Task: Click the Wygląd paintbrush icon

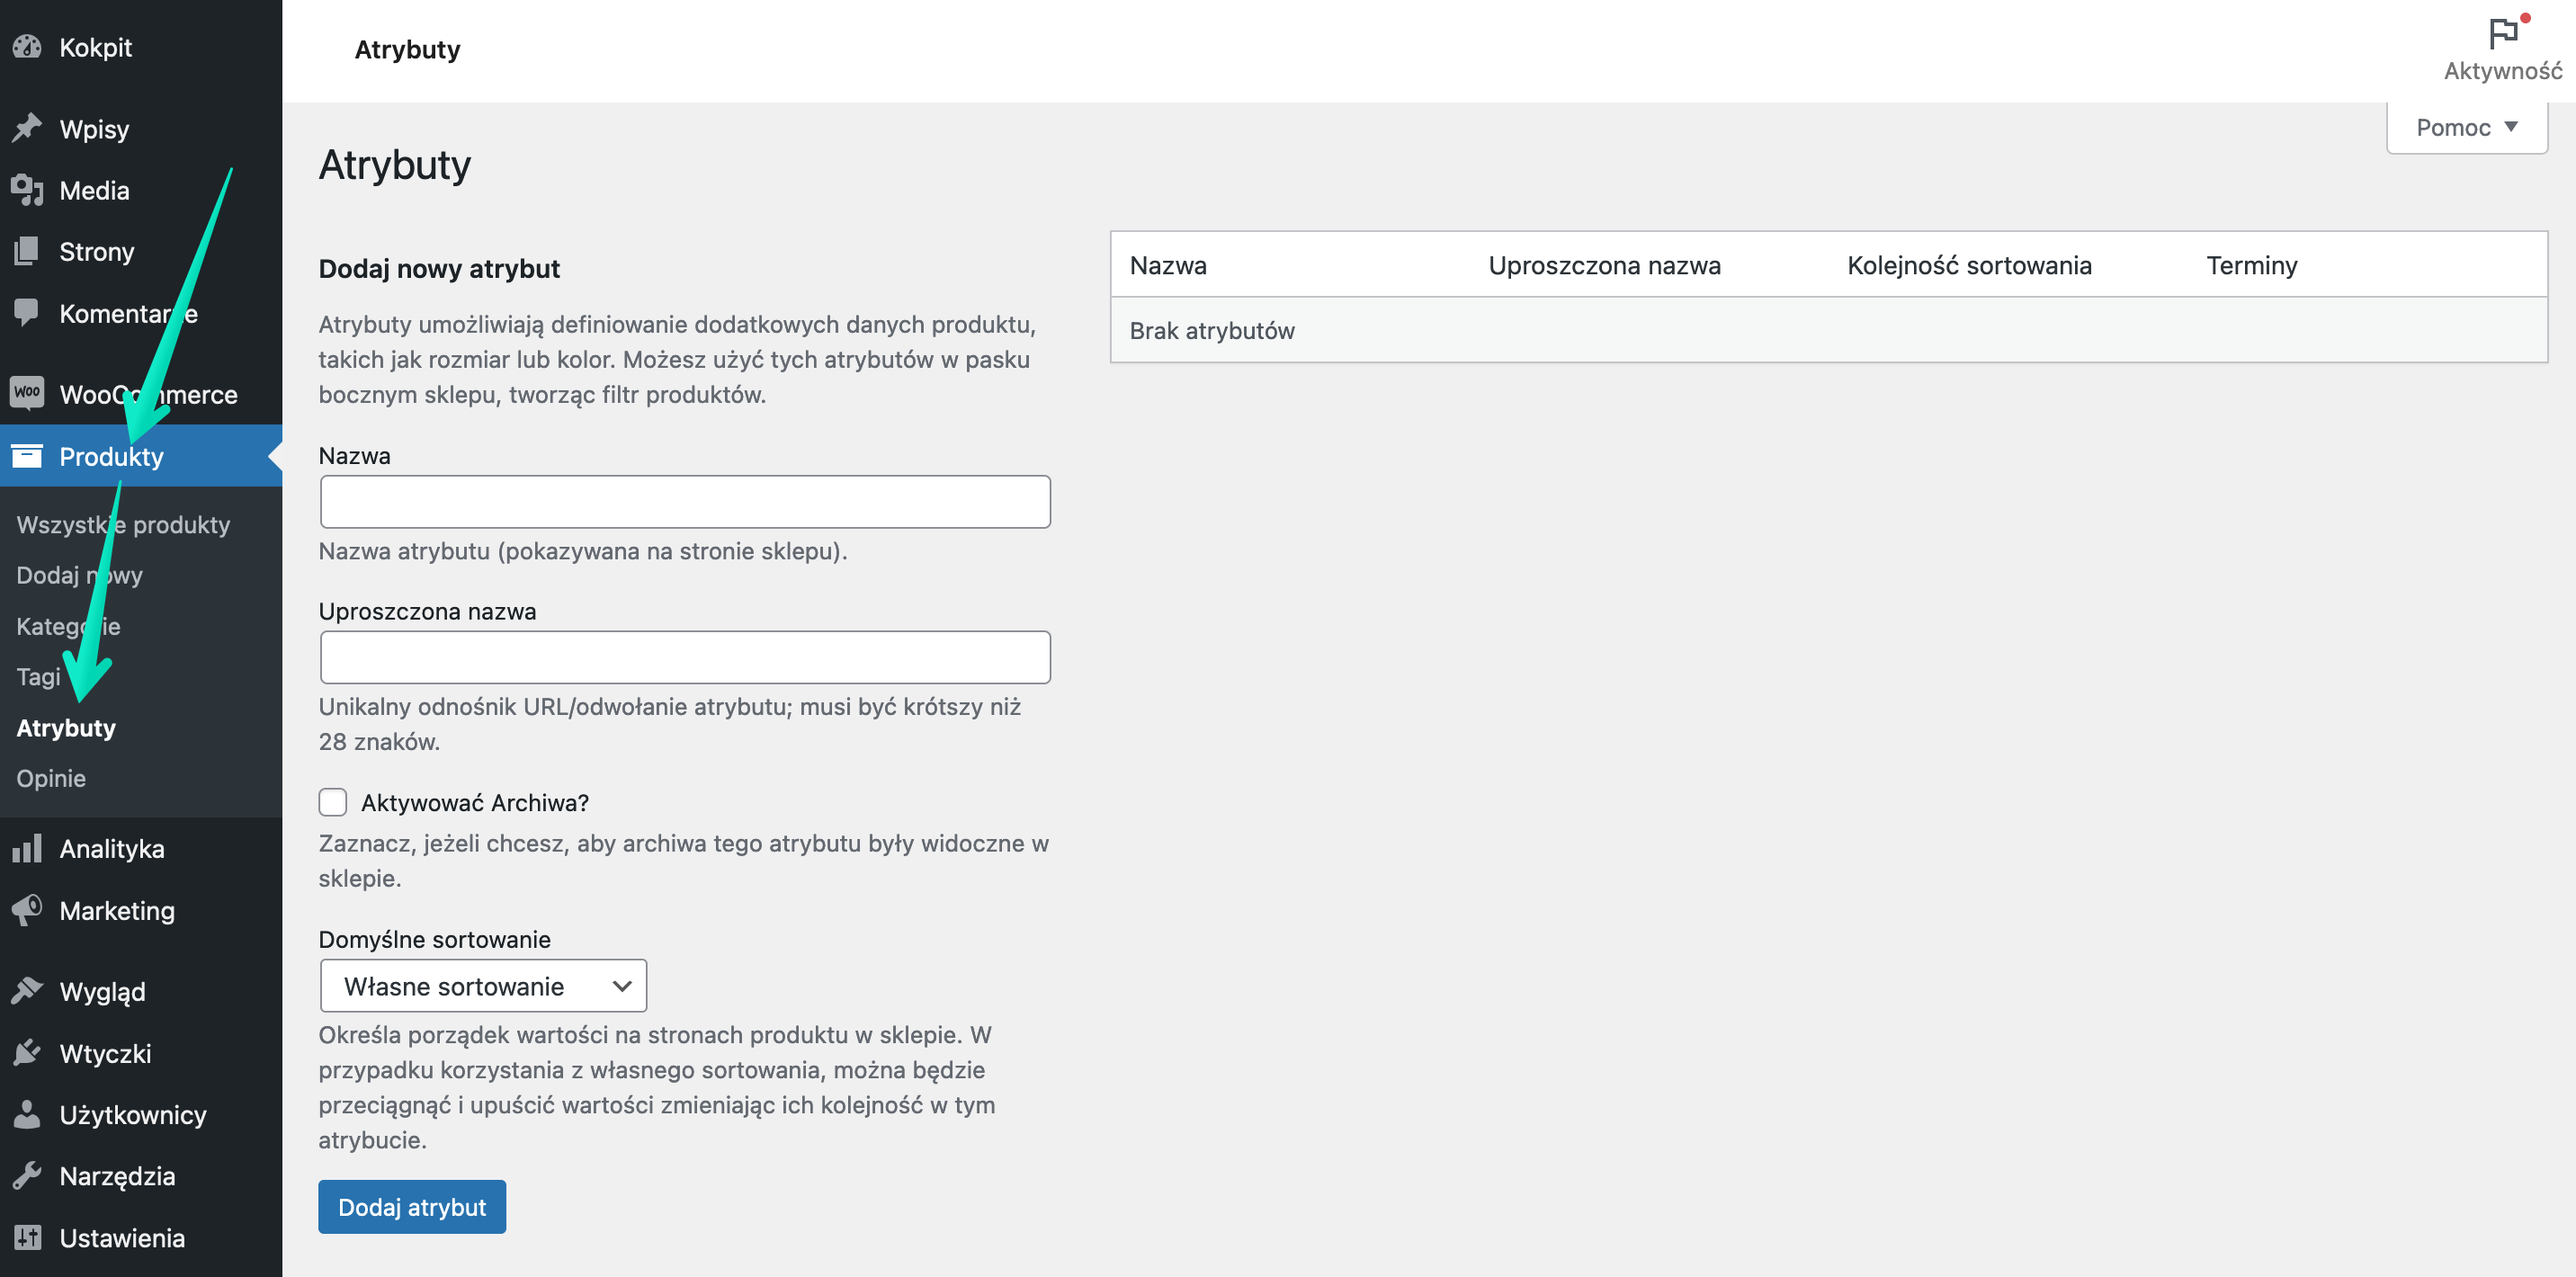Action: (27, 991)
